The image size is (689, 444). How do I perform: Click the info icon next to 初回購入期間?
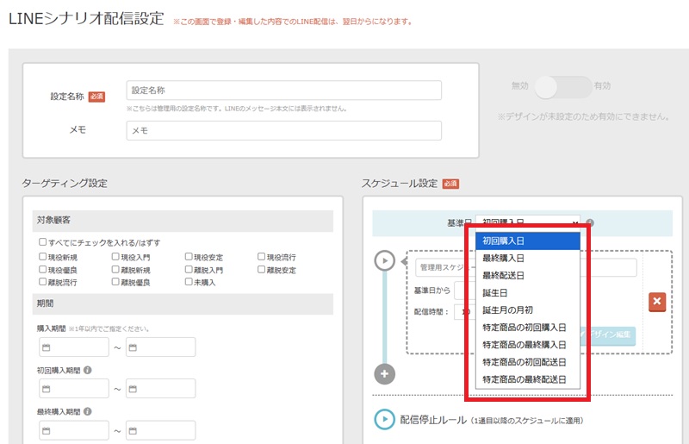point(88,370)
